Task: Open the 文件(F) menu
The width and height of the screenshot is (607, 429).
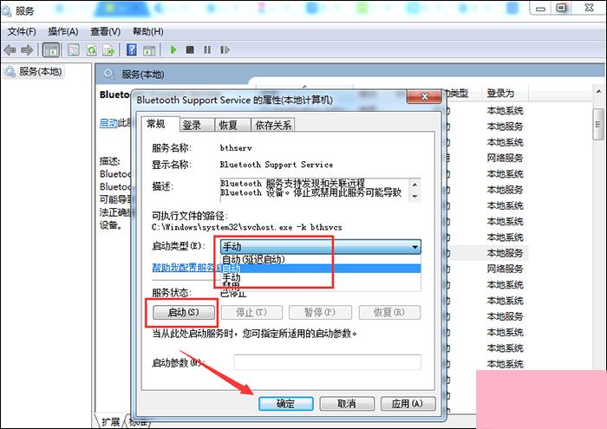Action: point(22,31)
